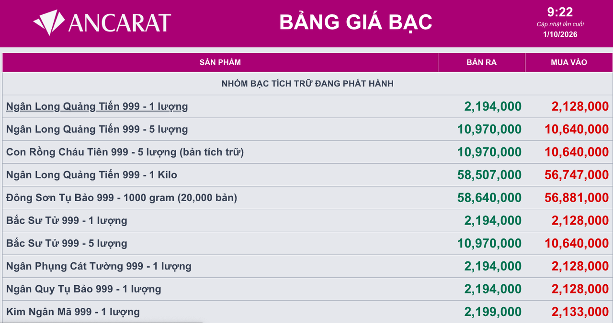Click Kim Ngân Mã 999 sell price 2,199,000

(493, 312)
